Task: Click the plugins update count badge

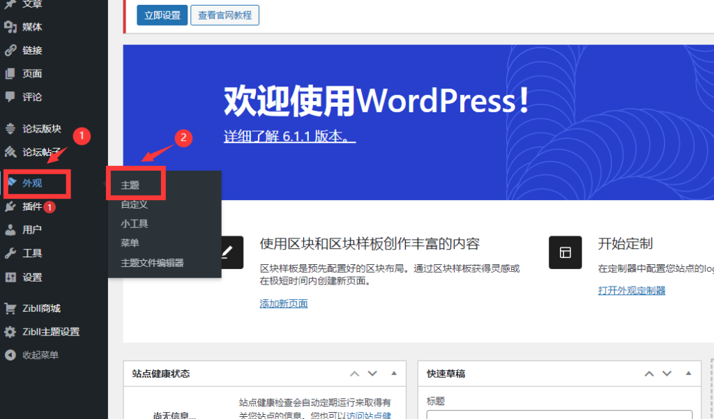Action: coord(50,207)
